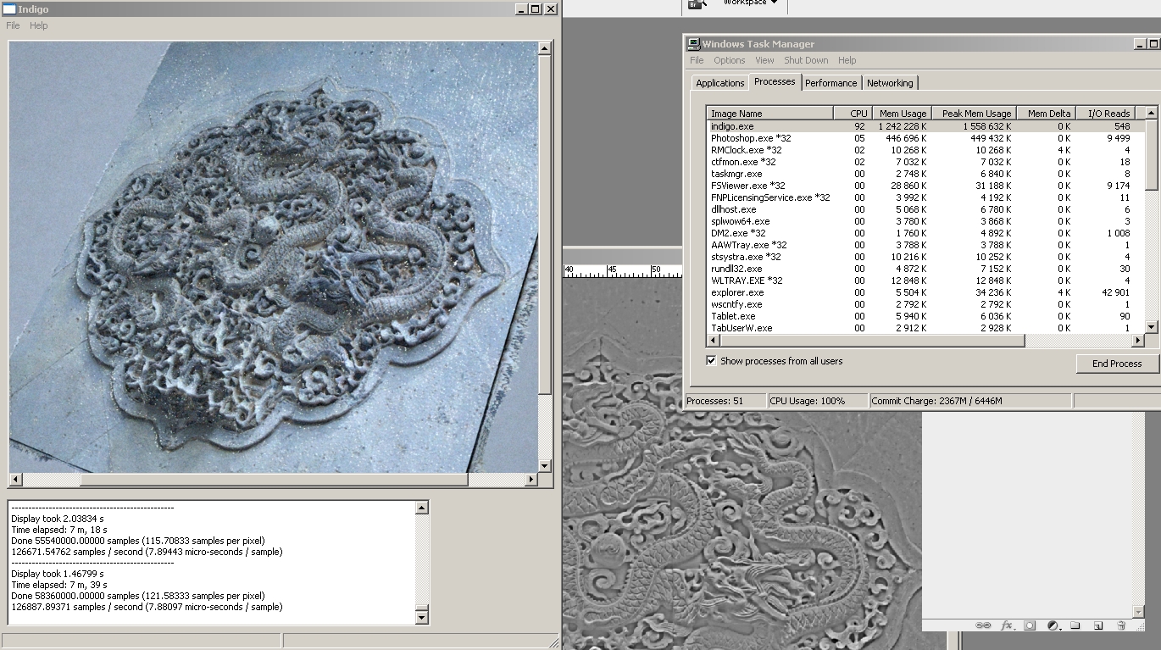The width and height of the screenshot is (1161, 650).
Task: Click the create new layer icon
Action: 1097,625
